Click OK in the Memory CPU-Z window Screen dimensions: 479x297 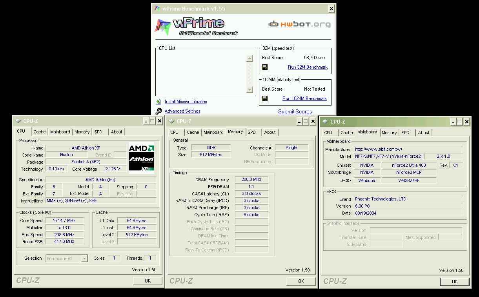click(x=301, y=281)
